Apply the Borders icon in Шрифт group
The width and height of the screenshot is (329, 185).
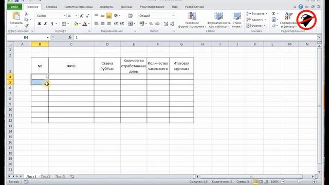pyautogui.click(x=64, y=24)
